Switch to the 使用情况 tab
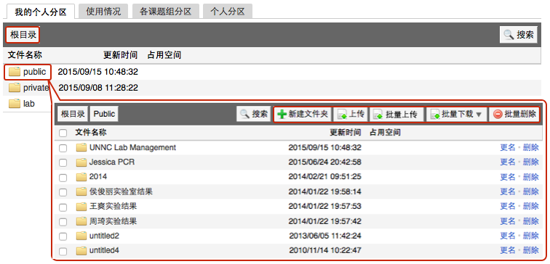Screen dimensions: 550x264 [103, 12]
